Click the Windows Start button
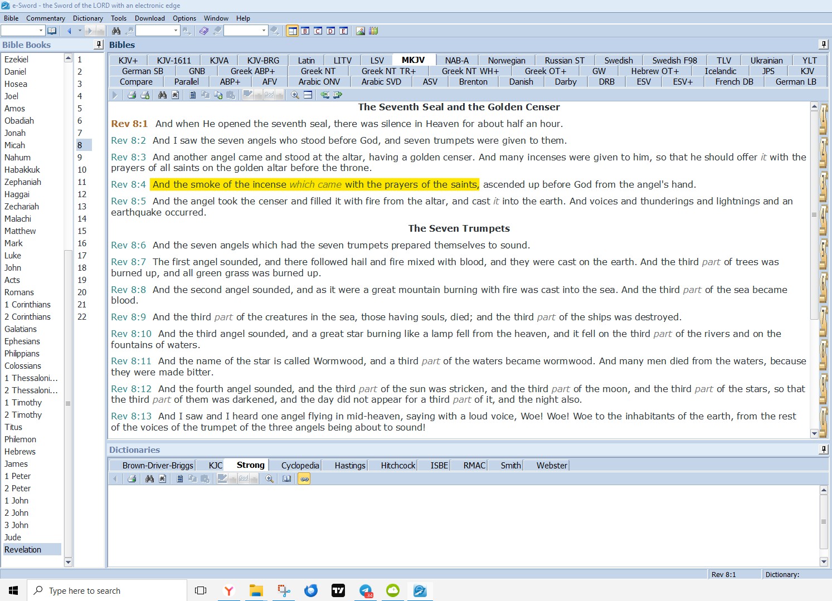The height and width of the screenshot is (601, 832). tap(13, 590)
